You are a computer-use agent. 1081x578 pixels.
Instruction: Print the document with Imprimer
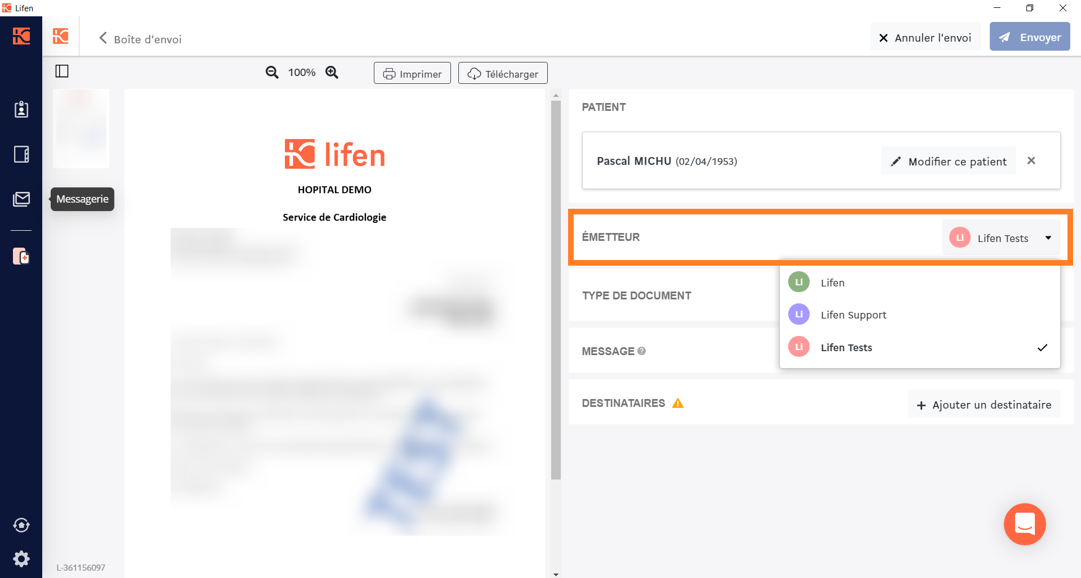tap(412, 73)
